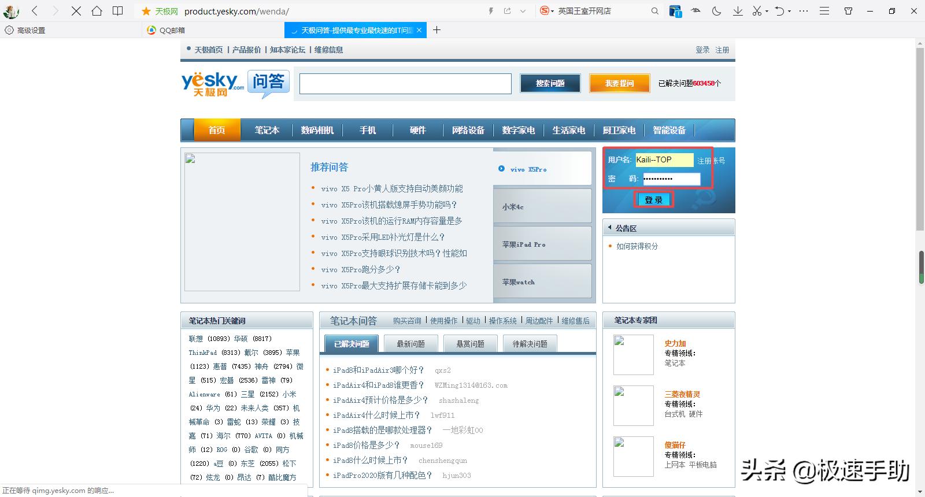Collapse the 公告区 arrow

(609, 228)
